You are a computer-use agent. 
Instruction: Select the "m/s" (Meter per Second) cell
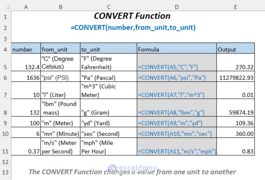point(60,146)
